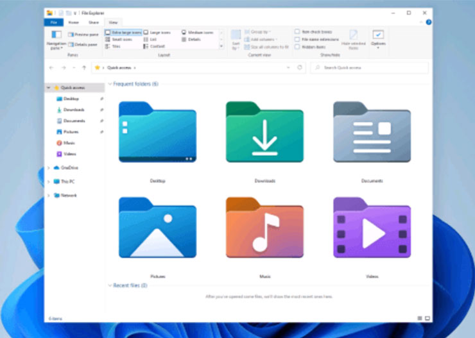
Task: Click the Sort by icon
Action: [236, 35]
